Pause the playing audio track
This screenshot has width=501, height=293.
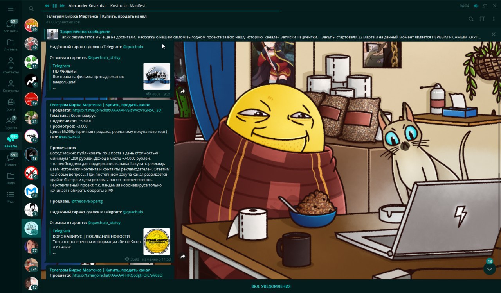pos(55,6)
